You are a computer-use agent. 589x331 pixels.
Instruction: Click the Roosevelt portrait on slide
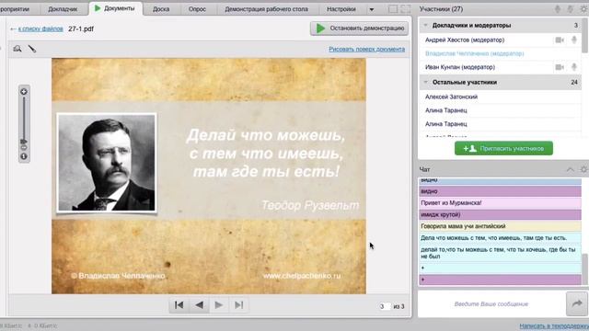pyautogui.click(x=107, y=163)
